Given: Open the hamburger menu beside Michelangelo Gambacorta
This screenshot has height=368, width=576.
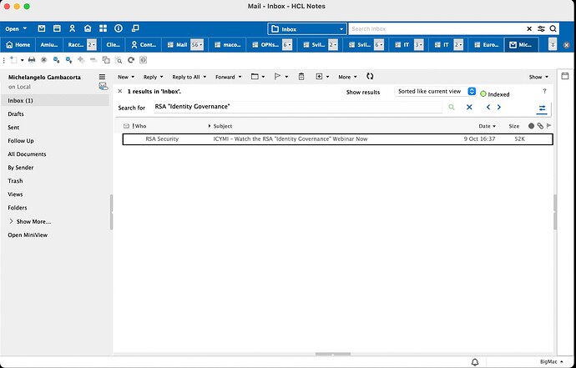Looking at the screenshot, I should click(x=103, y=77).
